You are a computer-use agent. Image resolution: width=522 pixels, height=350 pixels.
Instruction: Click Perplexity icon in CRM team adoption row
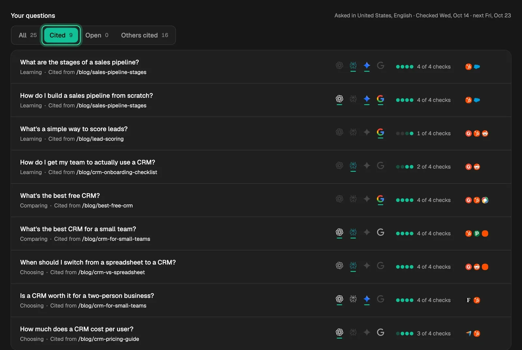(353, 166)
